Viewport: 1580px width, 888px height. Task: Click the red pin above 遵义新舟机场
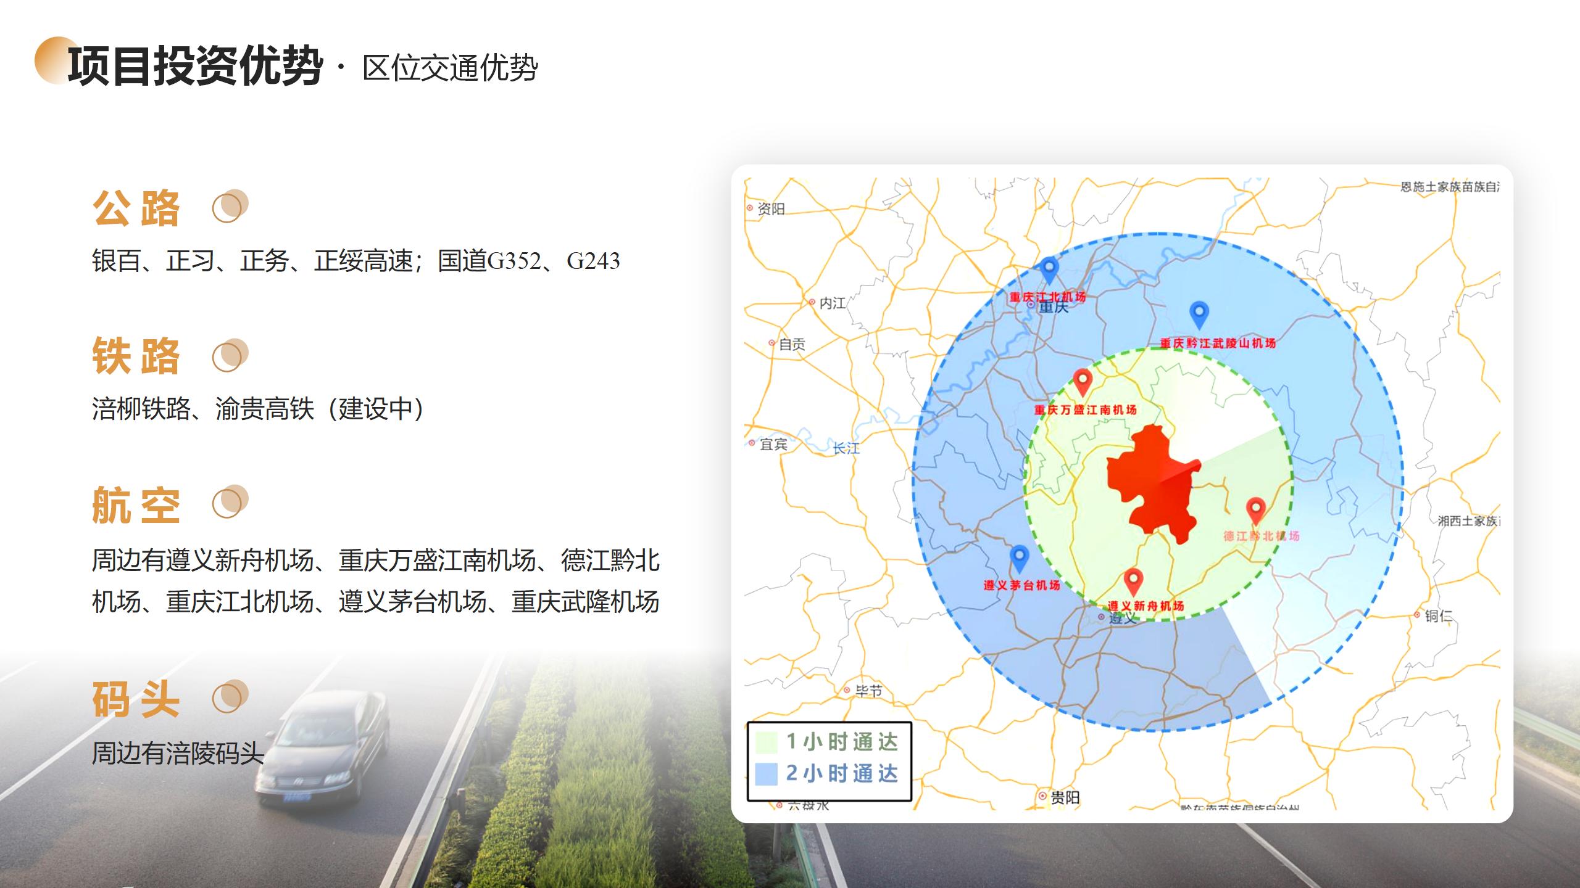pyautogui.click(x=1133, y=580)
